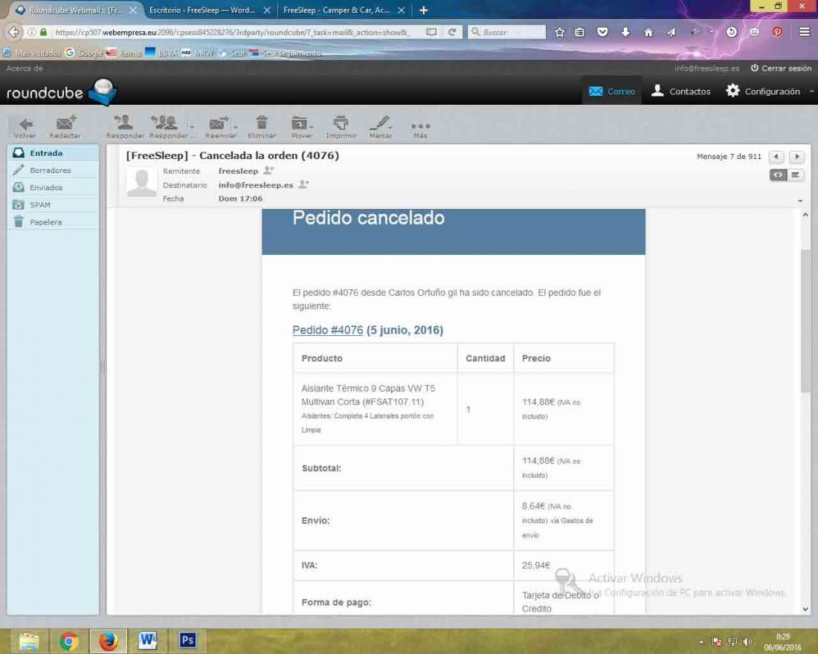This screenshot has width=818, height=654.
Task: Open the Borradores drafts folder
Action: tap(53, 170)
